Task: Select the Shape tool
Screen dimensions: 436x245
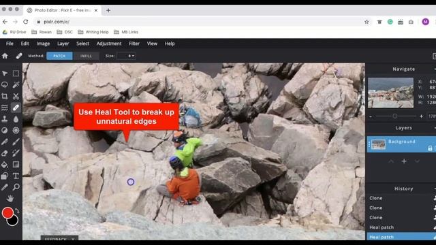Action: coord(5,176)
